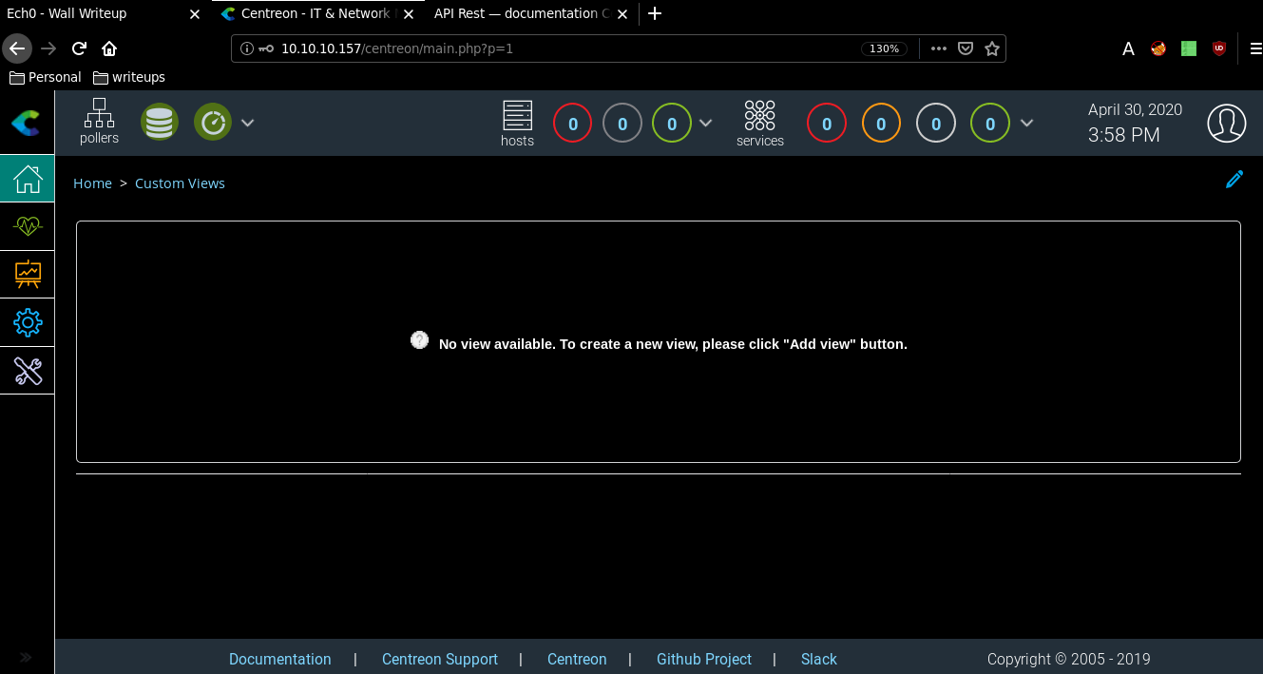Expand the hosts status dropdown chevron

(x=706, y=123)
